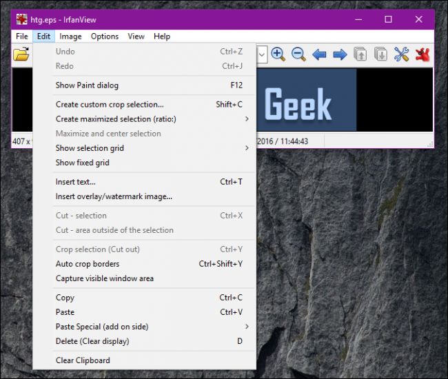Close the IrfanView window
Image resolution: width=448 pixels, height=379 pixels.
click(418, 19)
